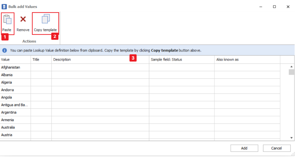Screen dimensions: 295x157
Task: Select the Afghanistan row value cell
Action: [15, 67]
